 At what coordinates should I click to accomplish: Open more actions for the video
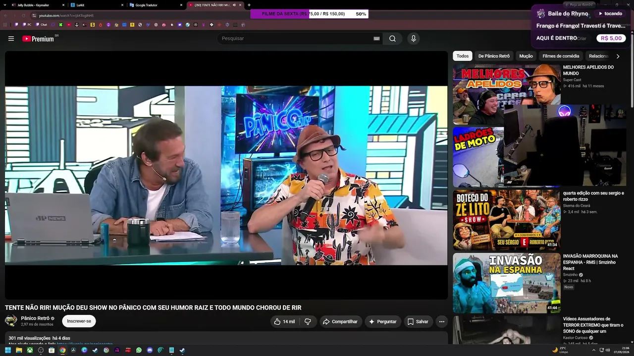pos(442,321)
